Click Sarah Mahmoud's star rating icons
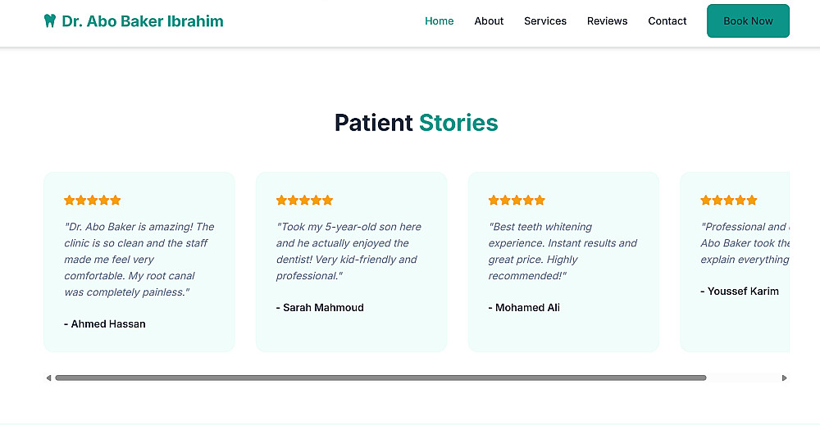 click(304, 200)
